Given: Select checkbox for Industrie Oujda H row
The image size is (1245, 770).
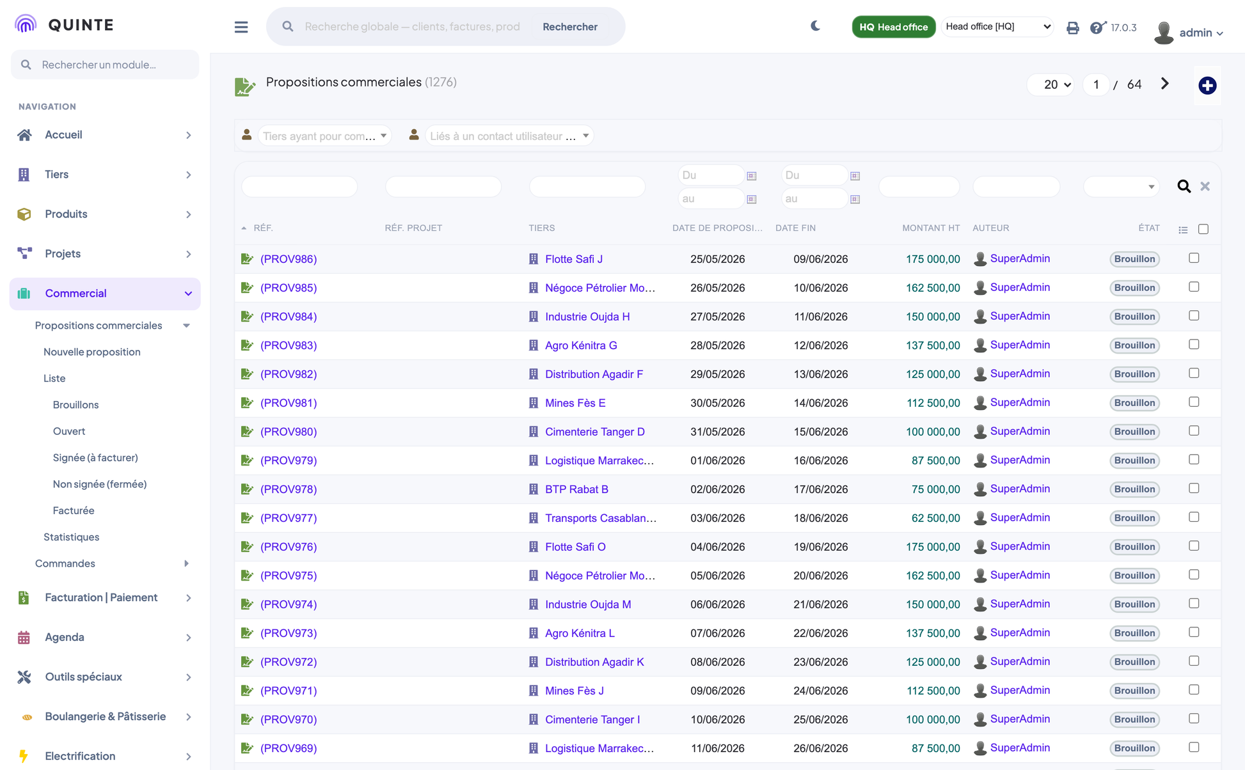Looking at the screenshot, I should point(1194,315).
